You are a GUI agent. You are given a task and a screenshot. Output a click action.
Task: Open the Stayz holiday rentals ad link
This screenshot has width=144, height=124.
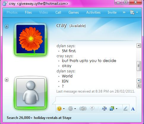[39, 118]
